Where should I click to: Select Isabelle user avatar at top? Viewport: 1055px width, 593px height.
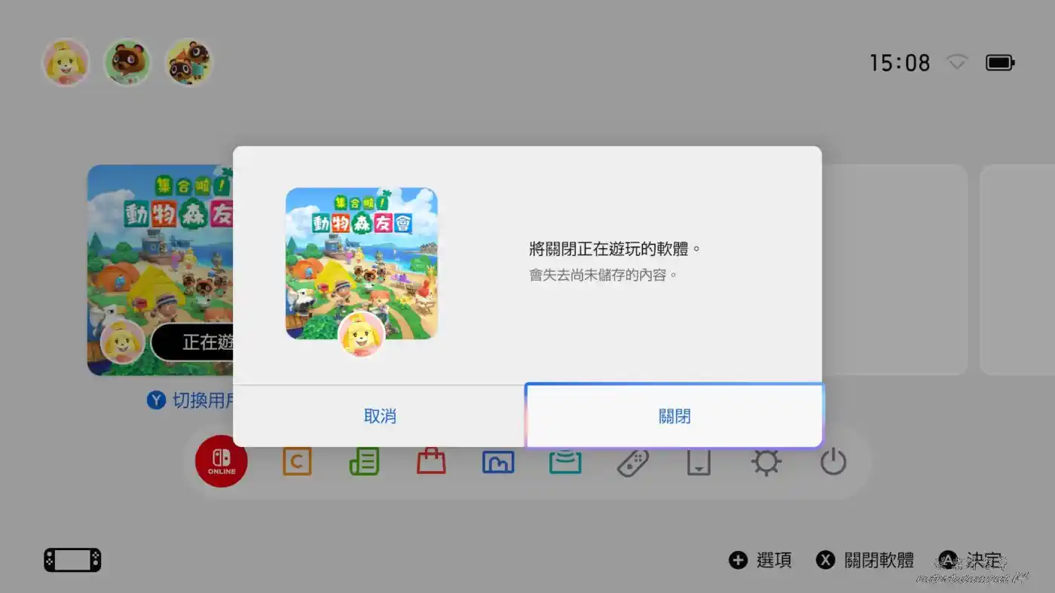pyautogui.click(x=66, y=62)
